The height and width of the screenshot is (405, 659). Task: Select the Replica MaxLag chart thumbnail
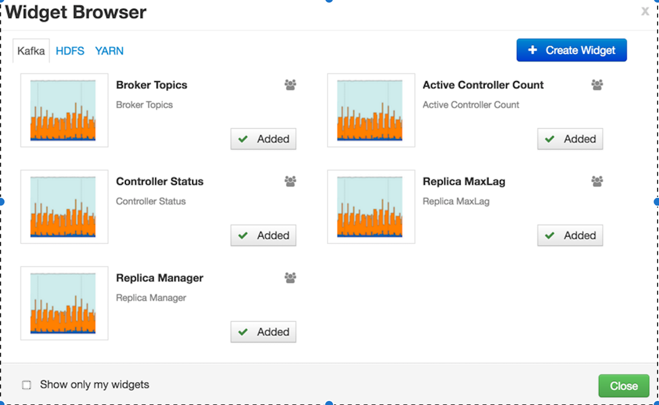[x=370, y=206]
